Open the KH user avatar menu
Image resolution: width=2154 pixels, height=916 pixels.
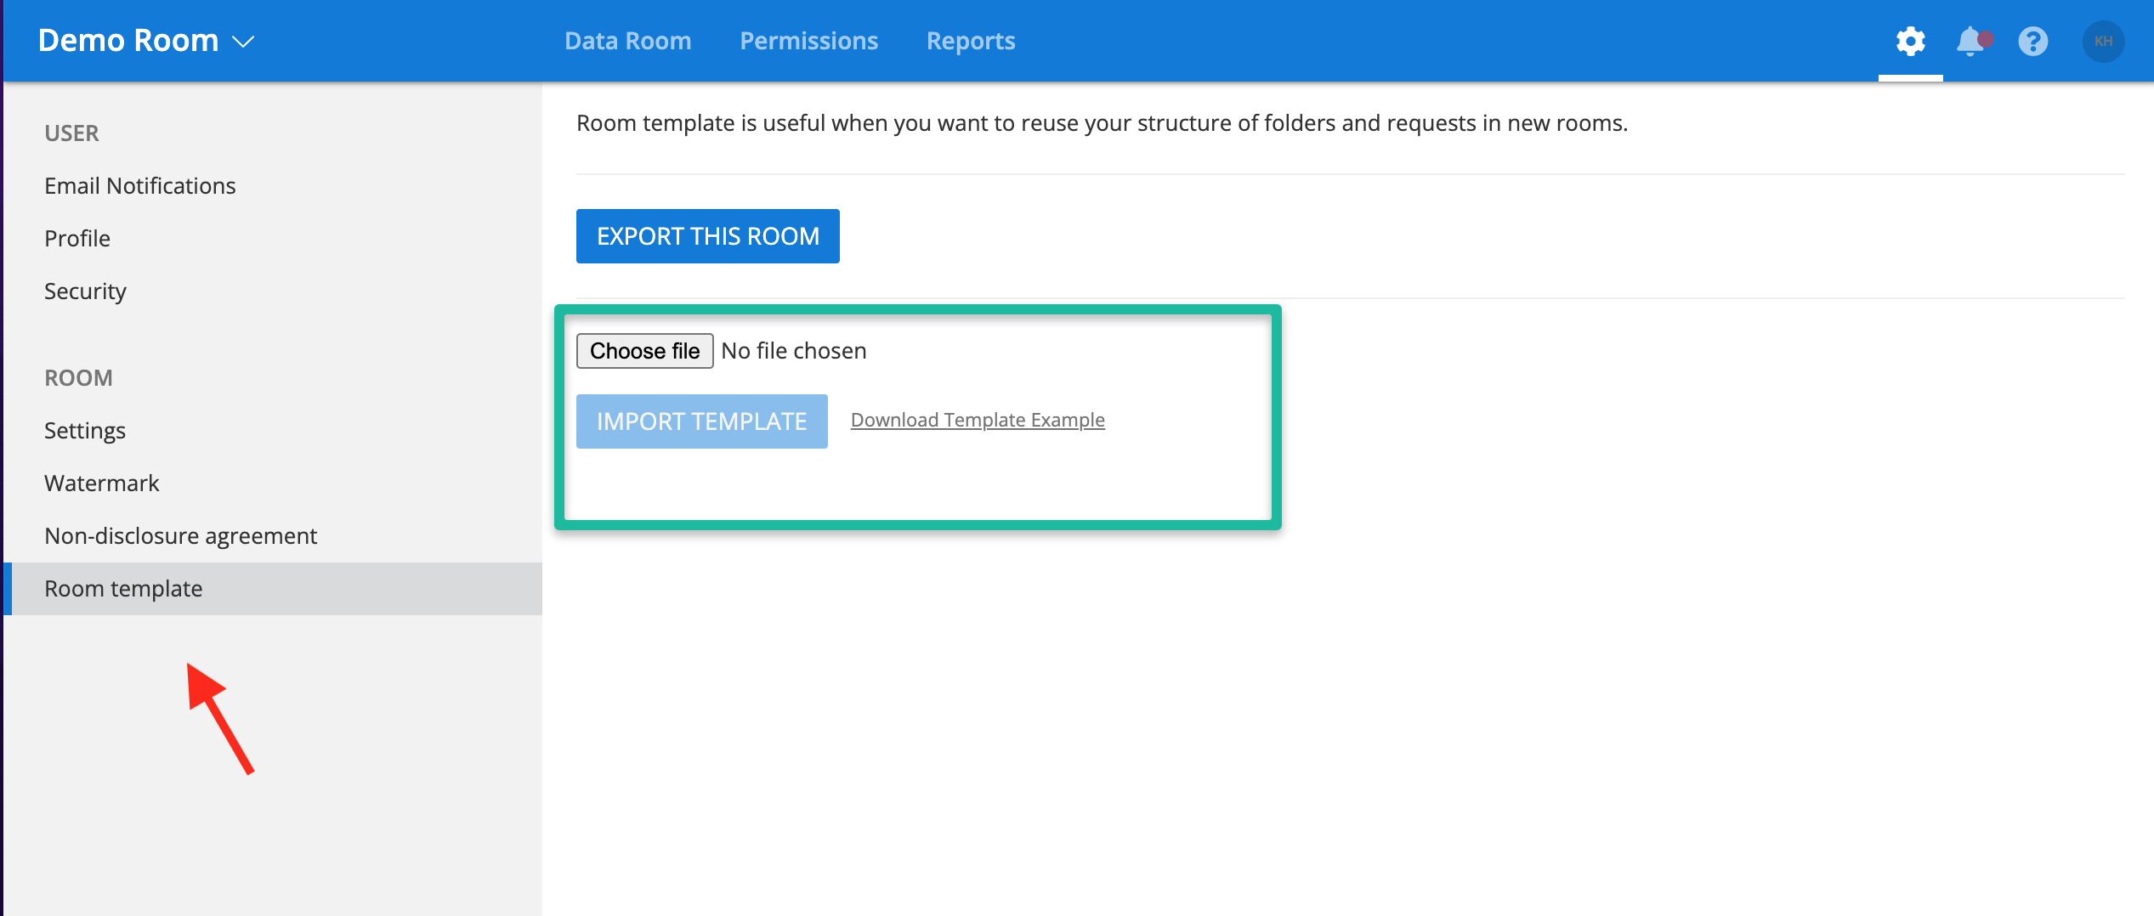[x=2104, y=41]
